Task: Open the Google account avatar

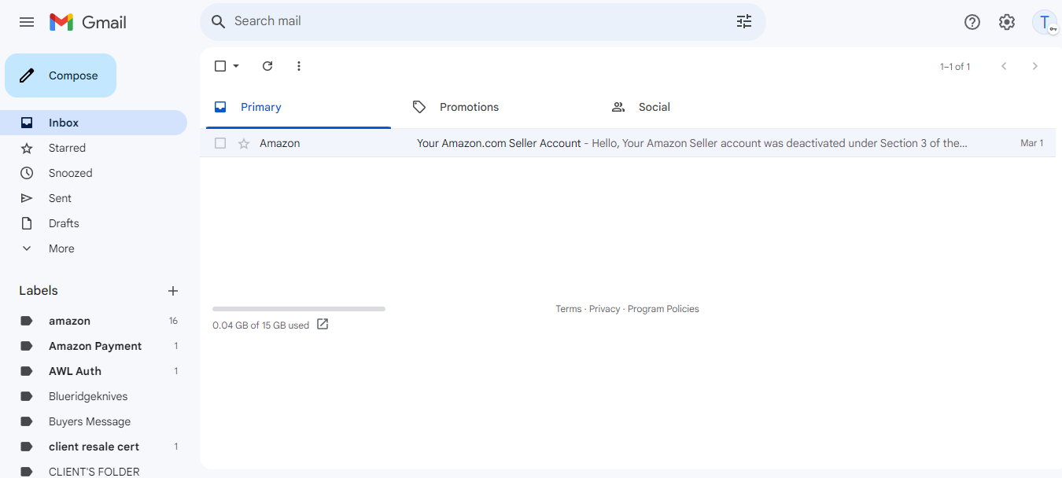Action: (x=1045, y=22)
